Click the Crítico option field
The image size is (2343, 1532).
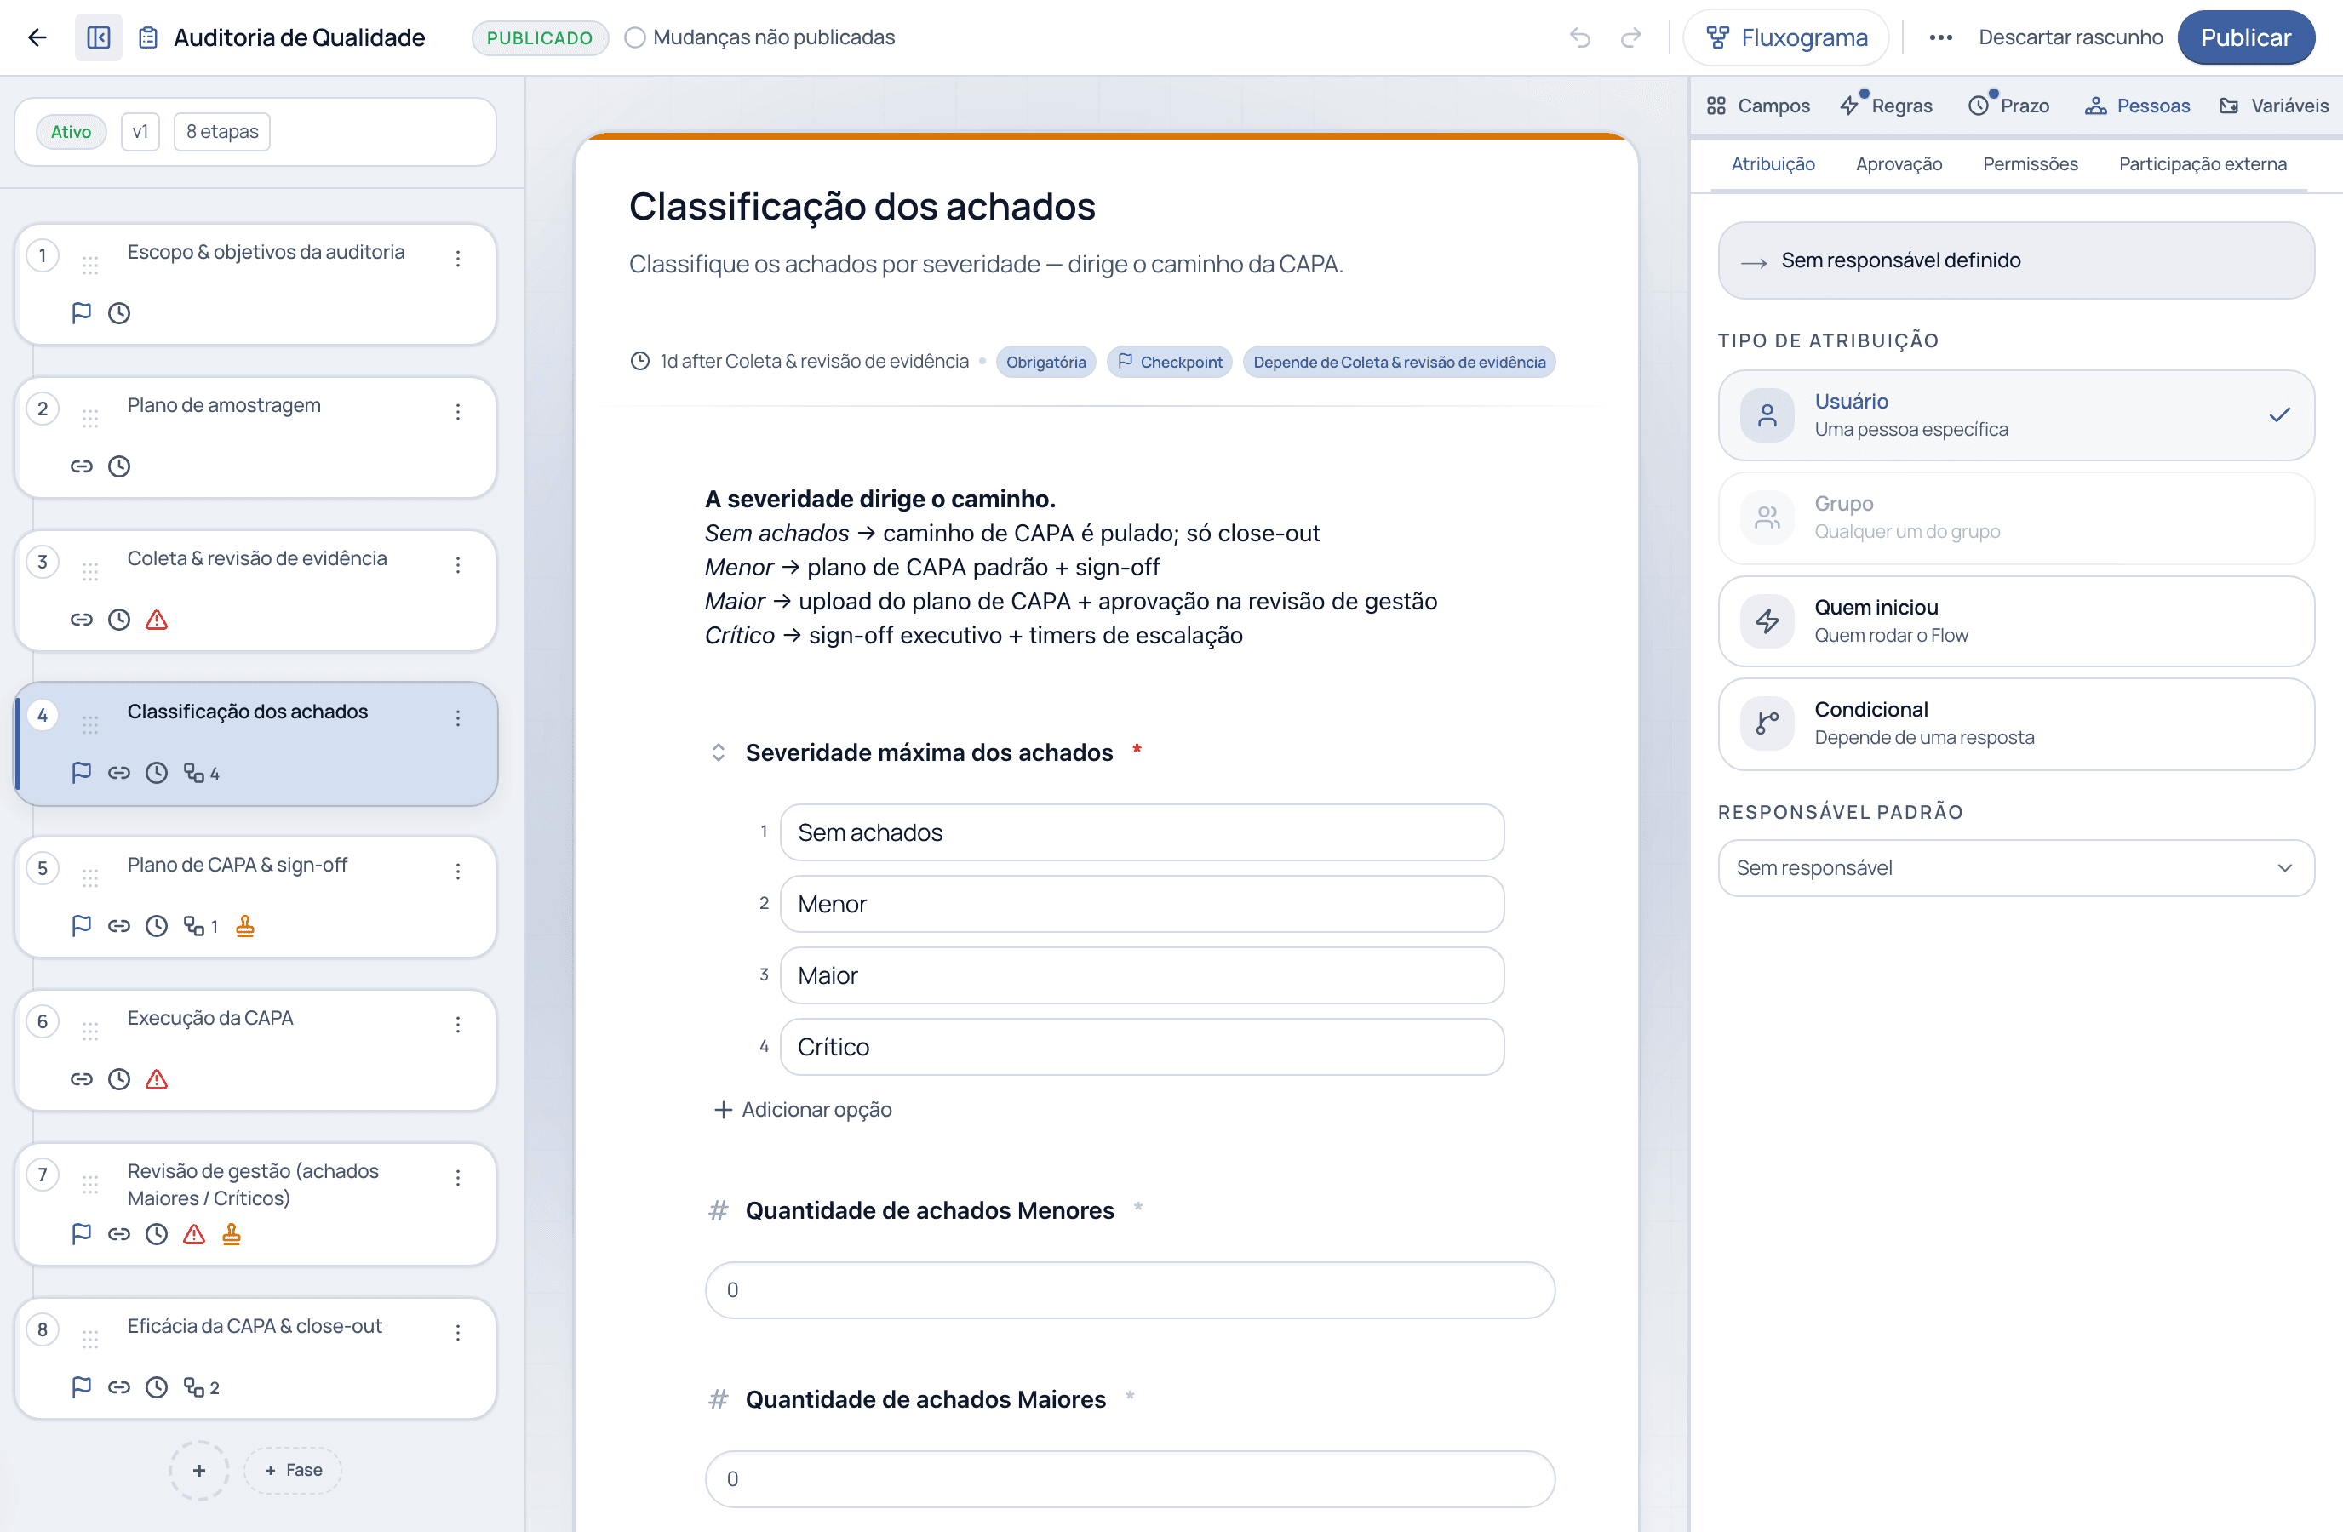coord(1142,1047)
